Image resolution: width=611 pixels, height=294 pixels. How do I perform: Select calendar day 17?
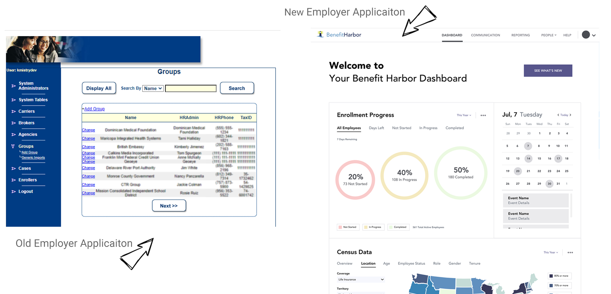(x=558, y=158)
